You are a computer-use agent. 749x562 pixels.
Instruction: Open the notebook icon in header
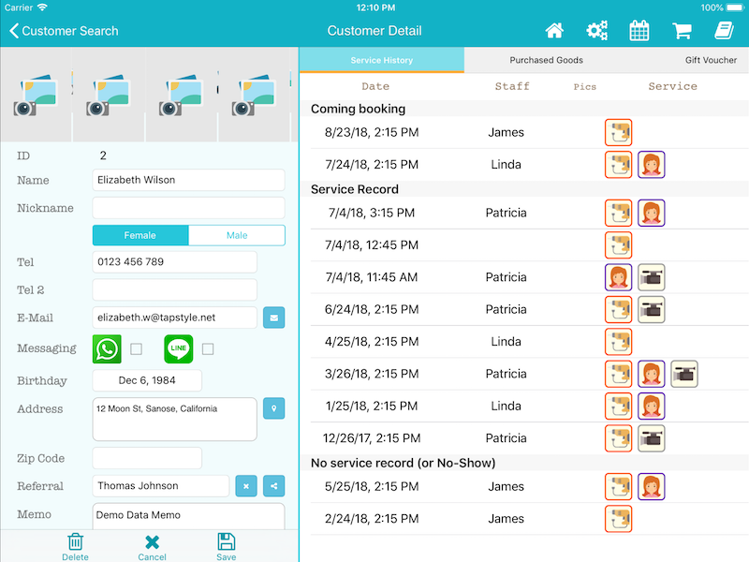point(724,31)
